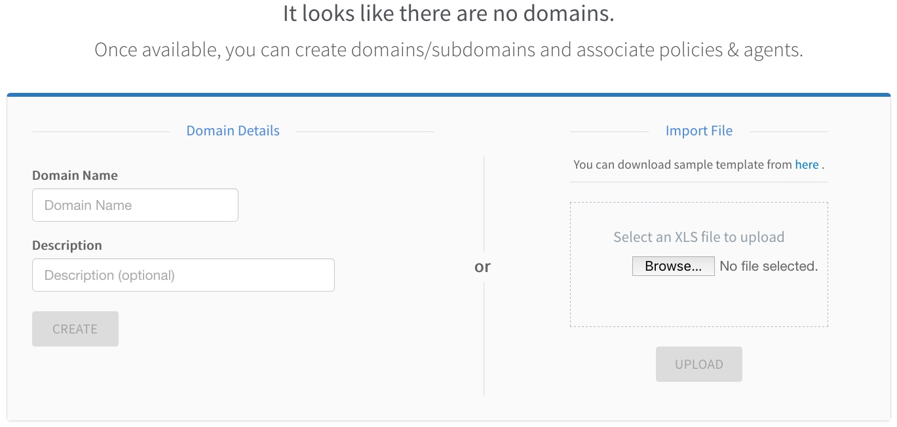Click the Domain Name text field

click(135, 205)
